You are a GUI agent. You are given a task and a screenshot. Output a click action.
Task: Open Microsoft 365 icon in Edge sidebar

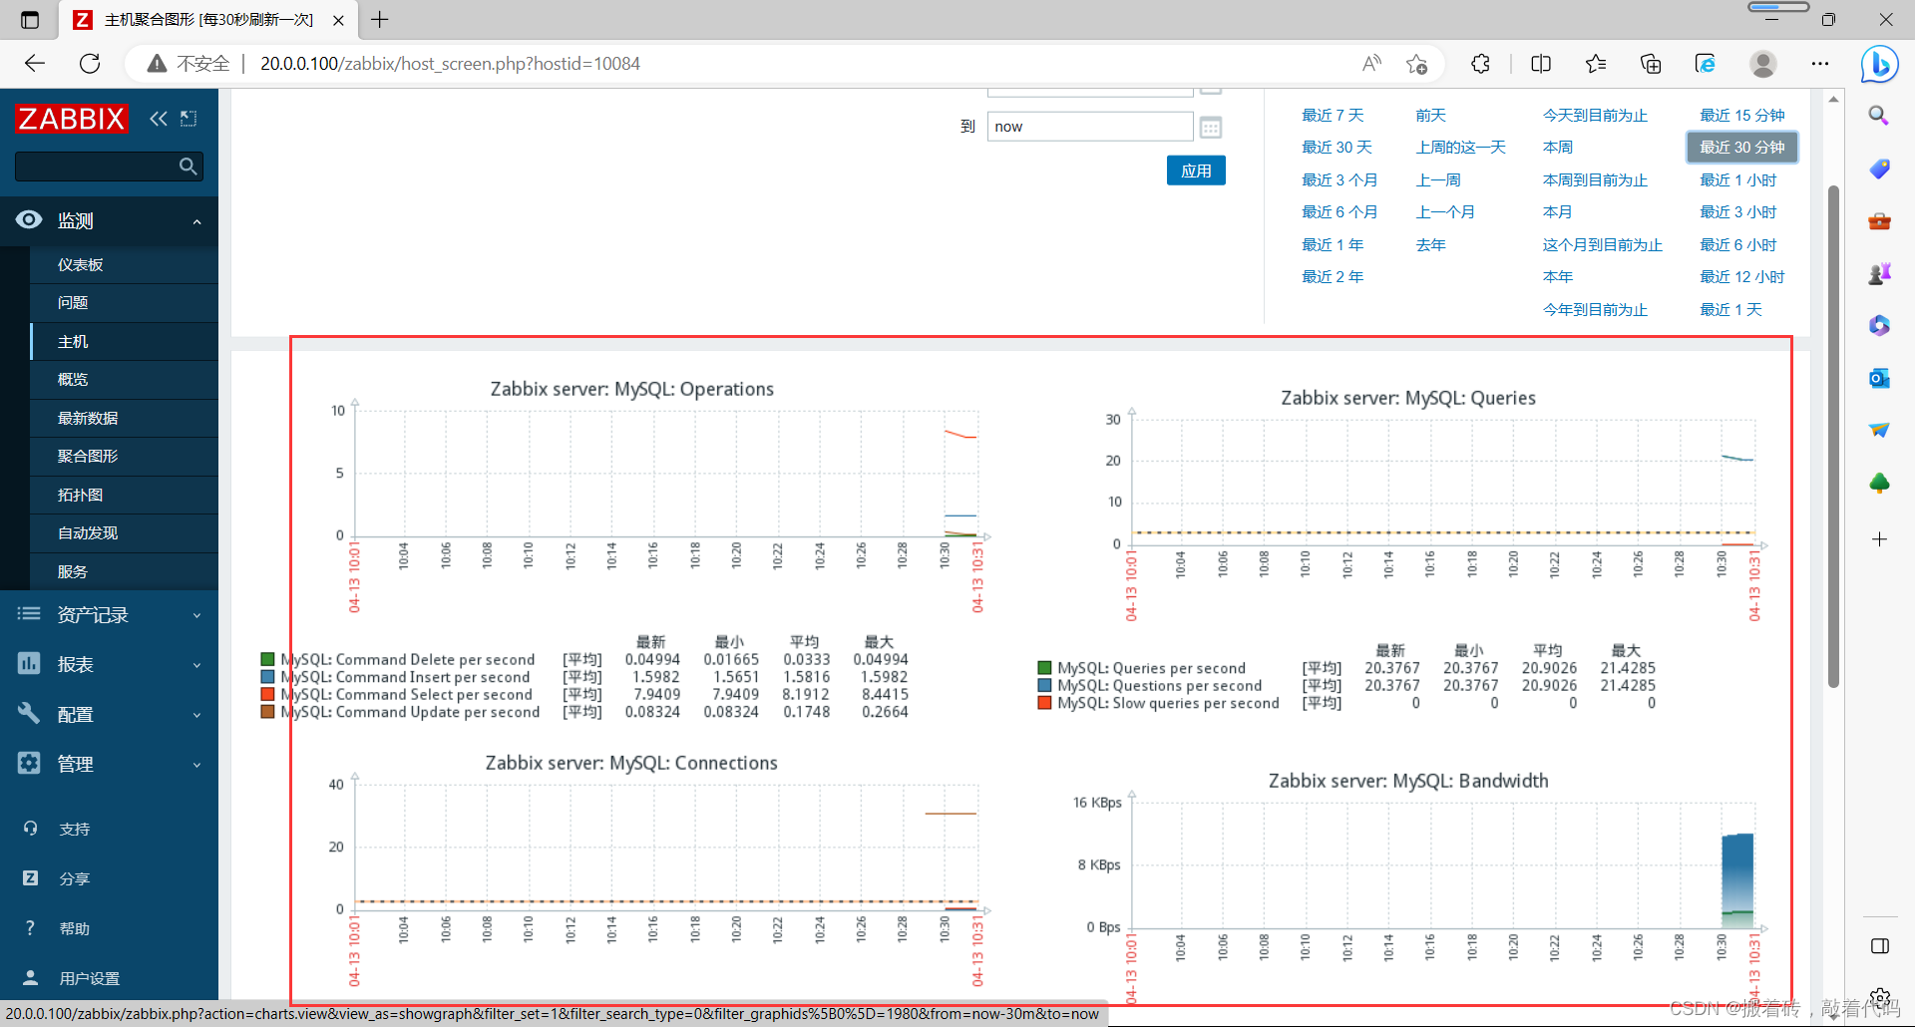pyautogui.click(x=1879, y=325)
